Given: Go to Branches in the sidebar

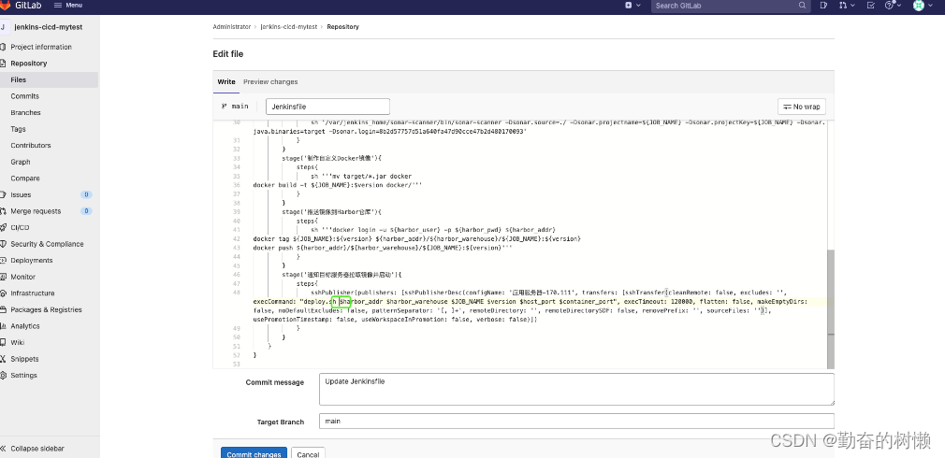Looking at the screenshot, I should [25, 112].
